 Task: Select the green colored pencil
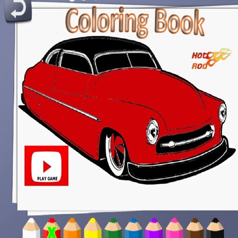coord(113,228)
